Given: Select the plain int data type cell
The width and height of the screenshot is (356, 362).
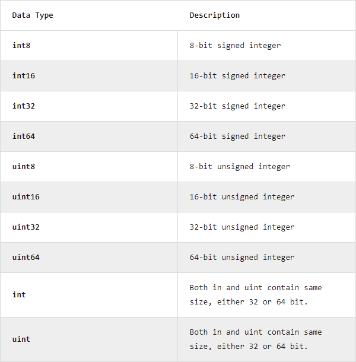Looking at the screenshot, I should (19, 295).
